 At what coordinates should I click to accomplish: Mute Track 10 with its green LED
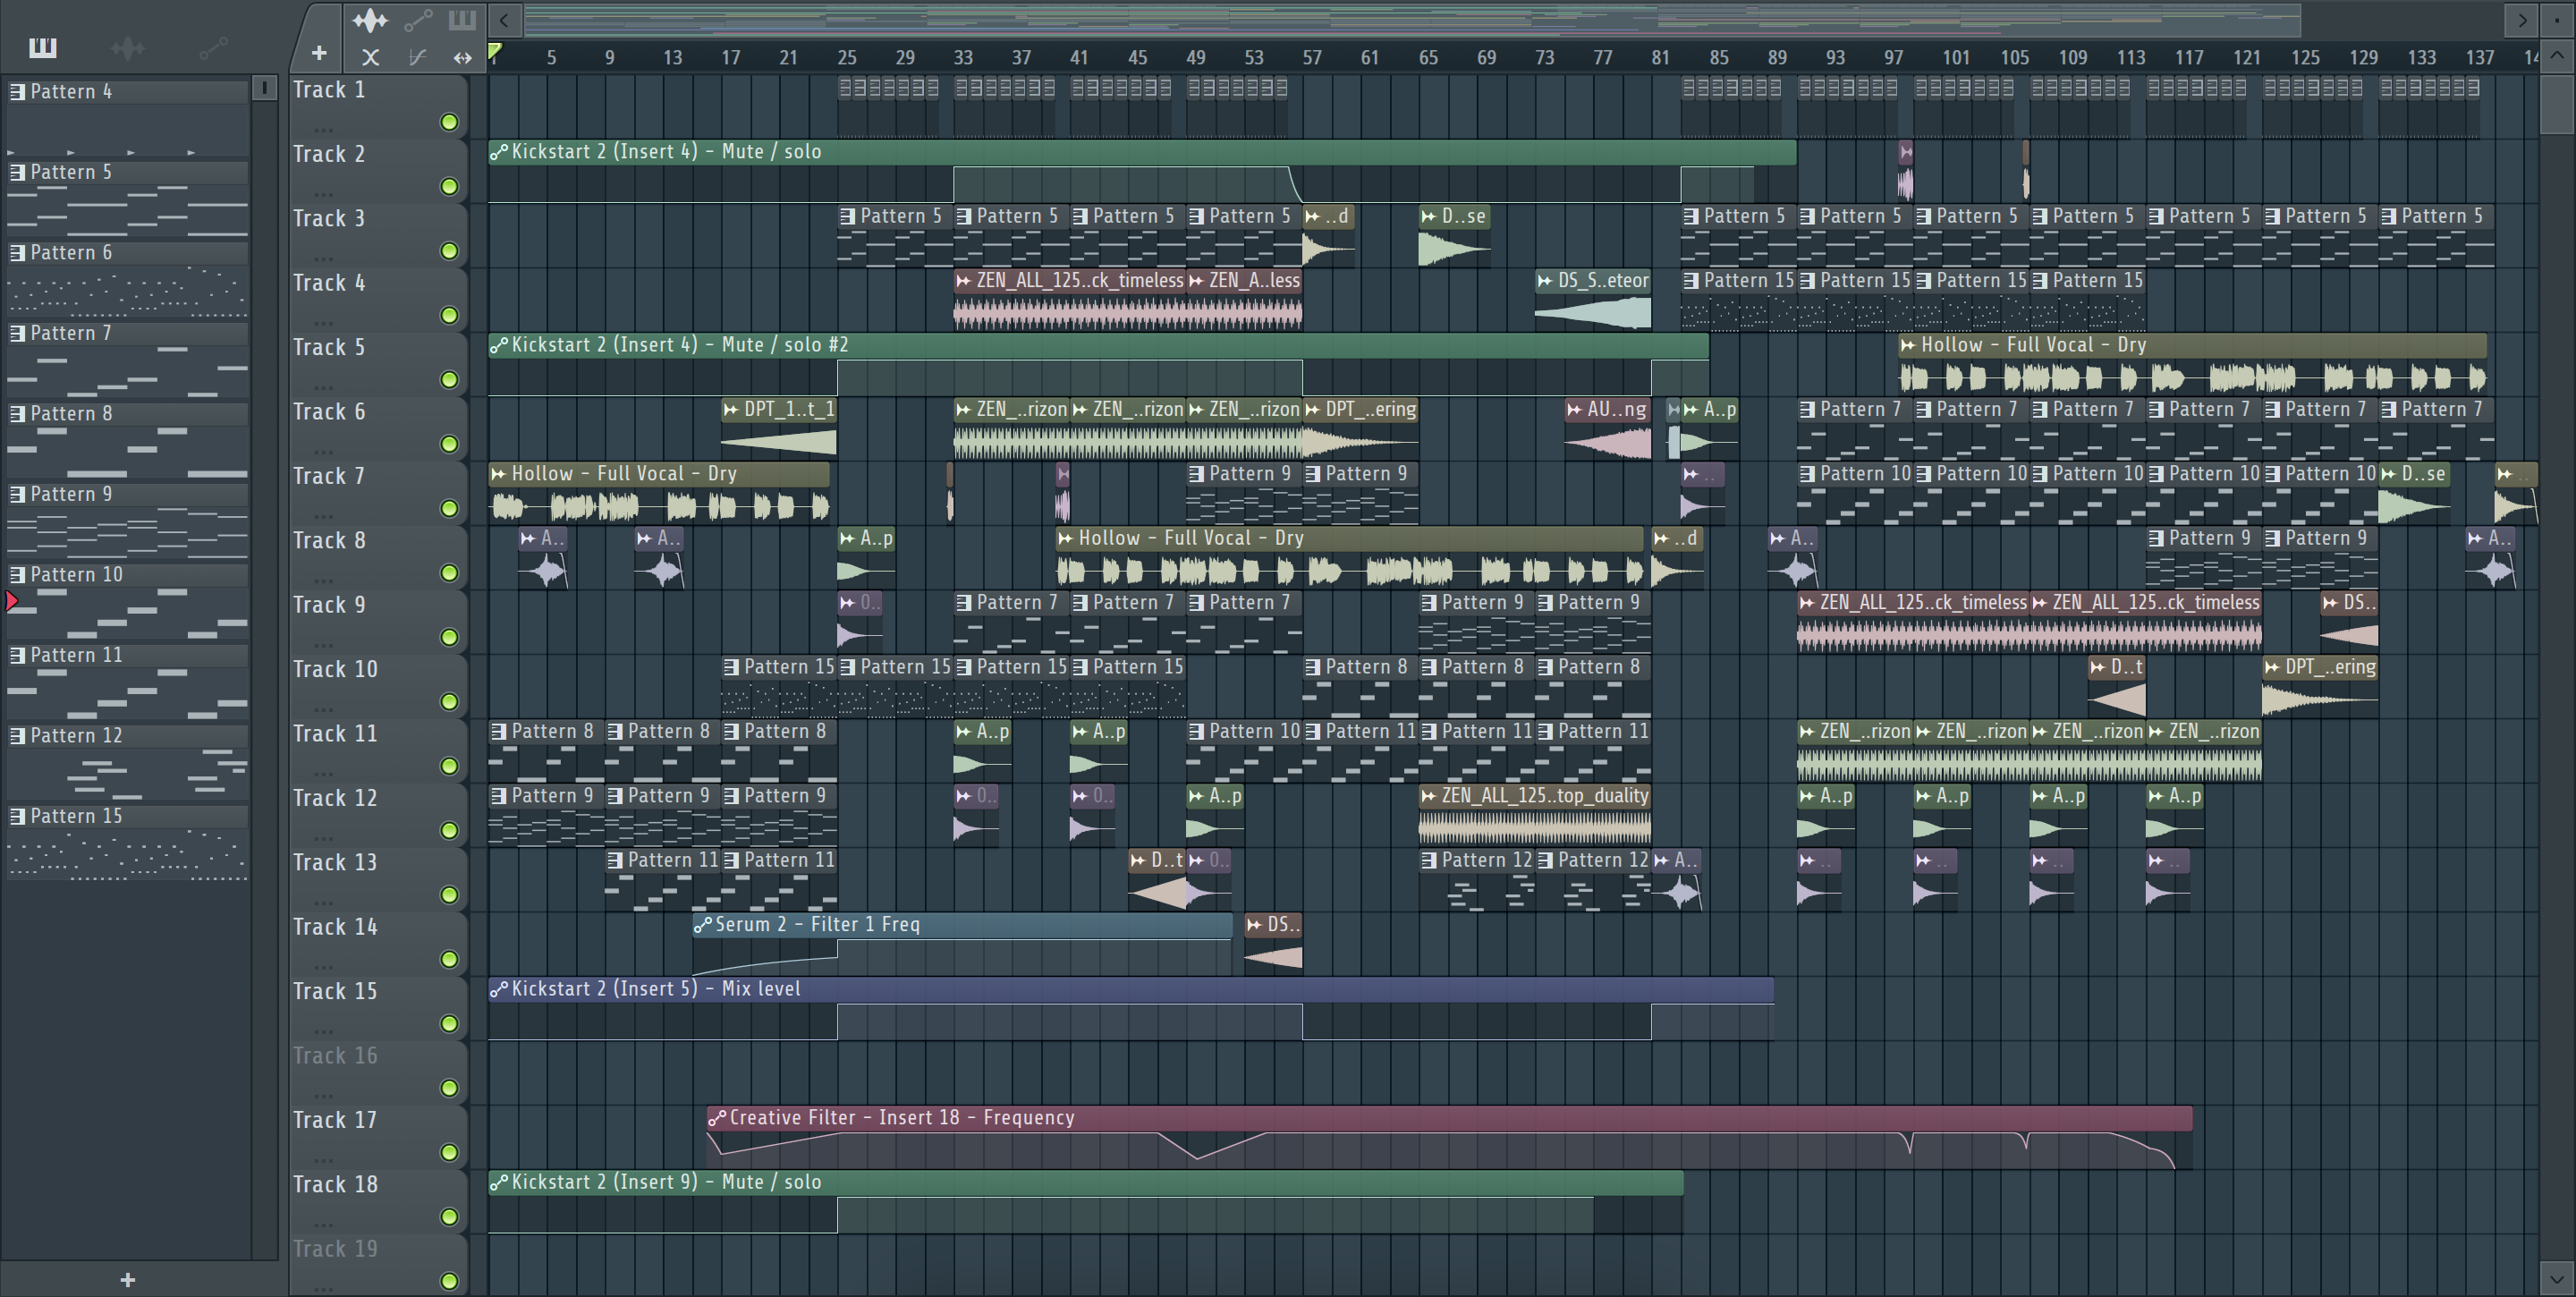point(449,702)
